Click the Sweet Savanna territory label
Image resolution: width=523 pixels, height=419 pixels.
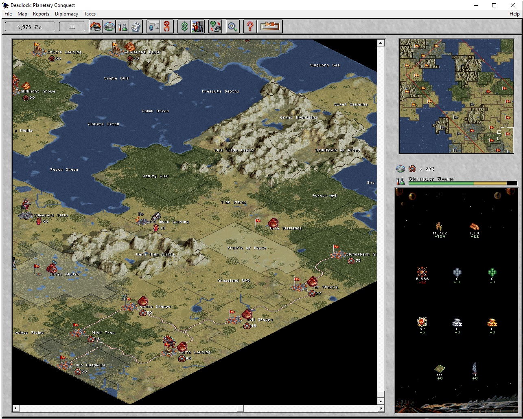click(x=351, y=104)
